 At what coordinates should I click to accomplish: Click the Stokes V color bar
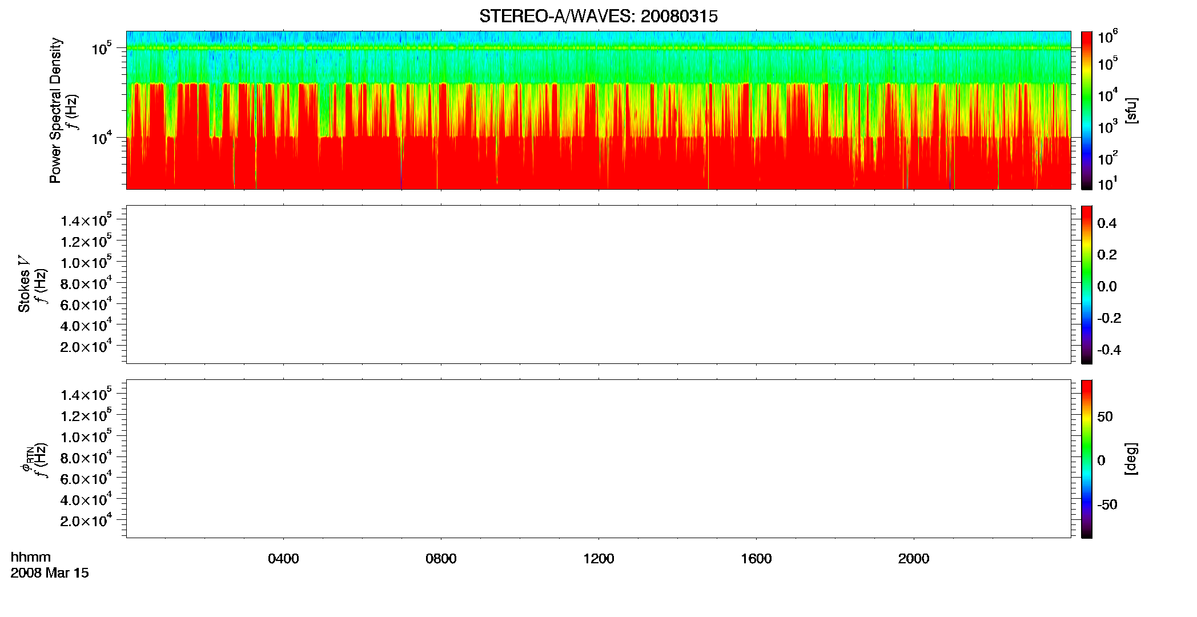click(1087, 285)
